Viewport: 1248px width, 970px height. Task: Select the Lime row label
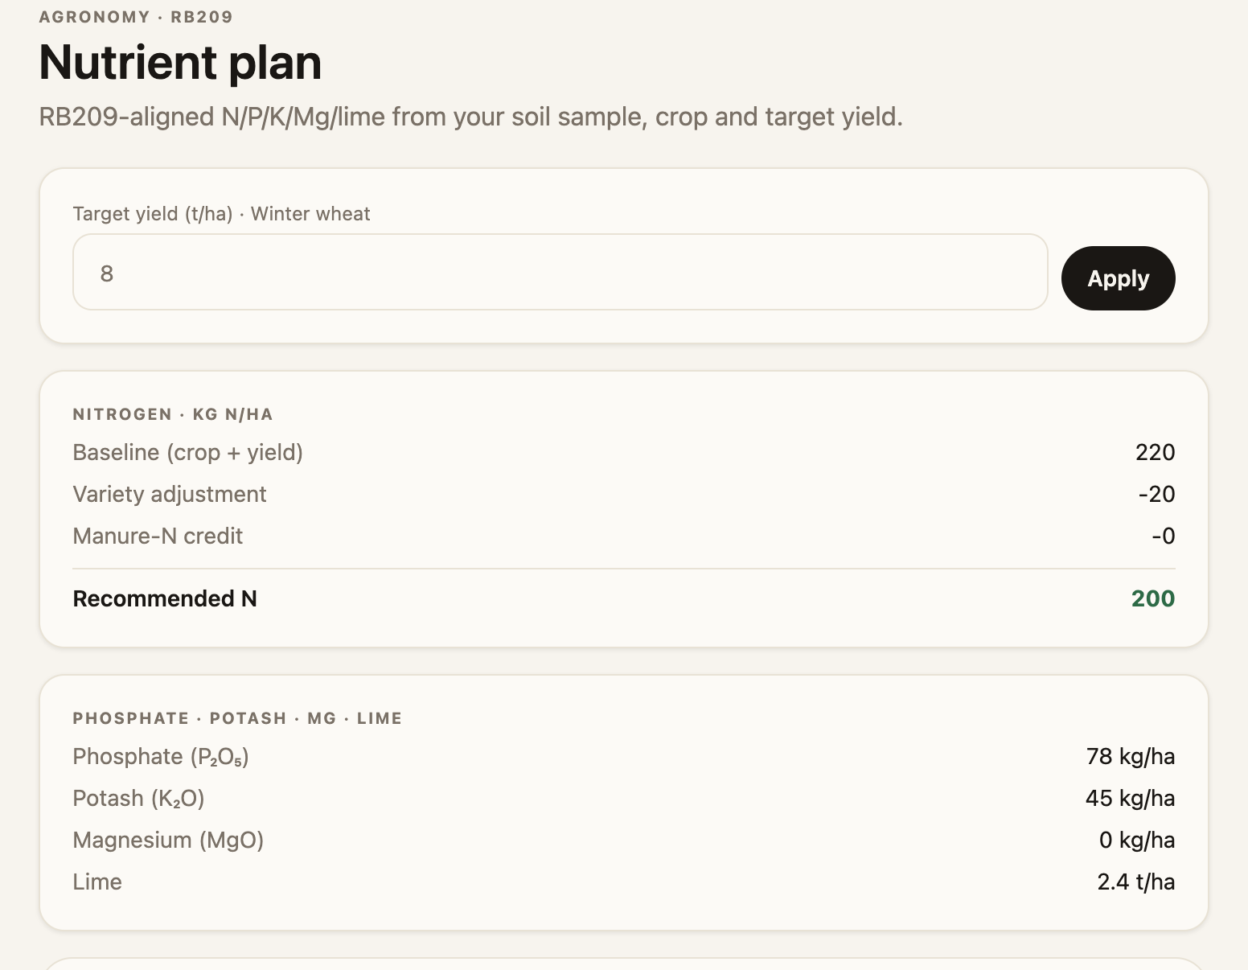coord(97,882)
